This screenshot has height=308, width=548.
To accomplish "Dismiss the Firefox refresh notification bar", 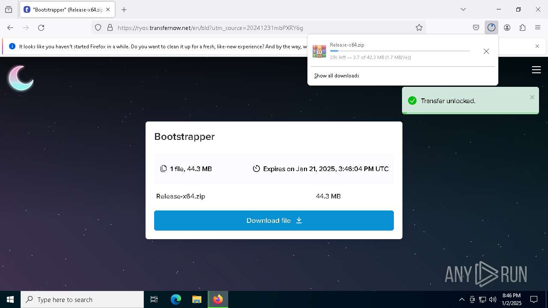I will coord(537,46).
